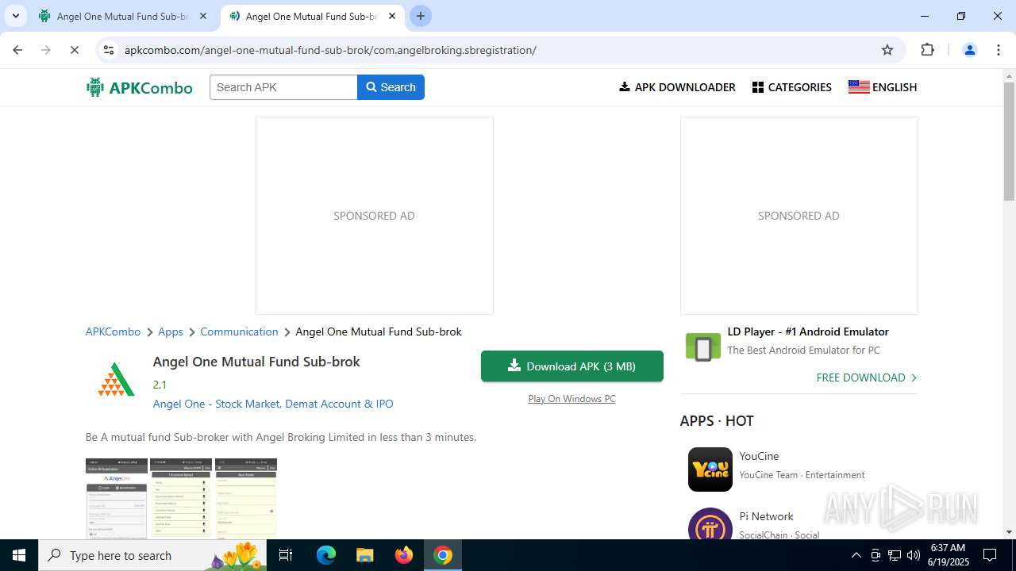The image size is (1016, 571).
Task: Open developer link Angel One - Stock Market
Action: [x=273, y=404]
